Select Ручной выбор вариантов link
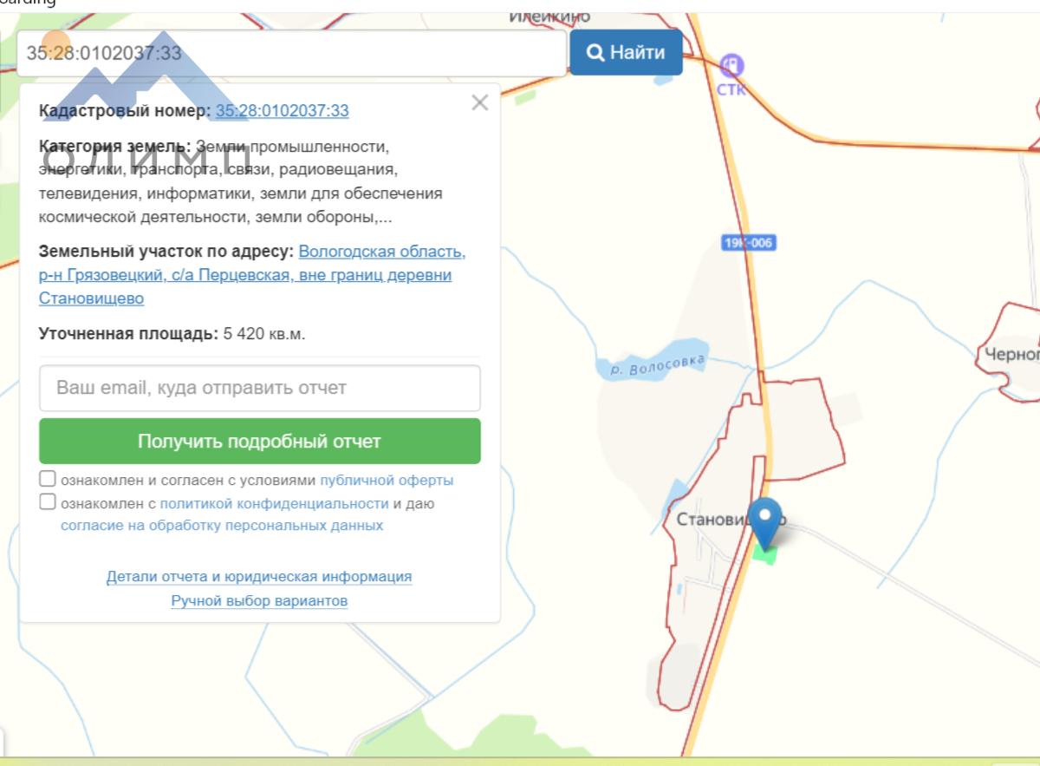This screenshot has height=766, width=1040. (x=259, y=601)
